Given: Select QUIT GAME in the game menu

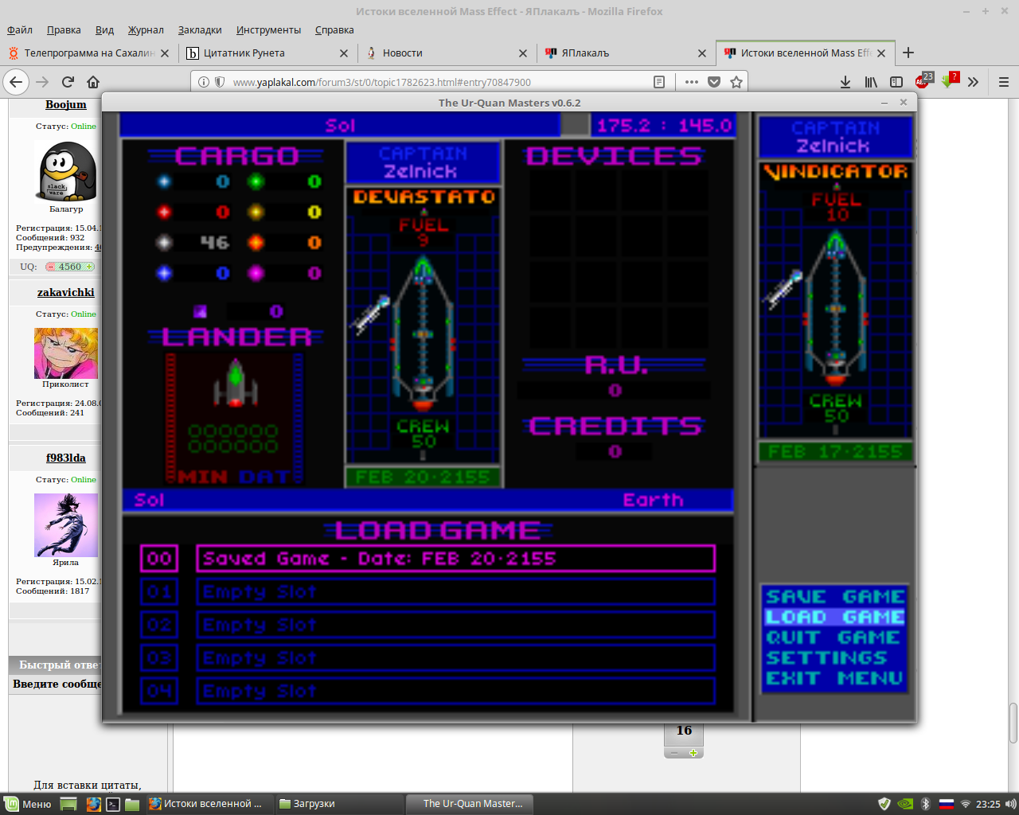Looking at the screenshot, I should (x=833, y=638).
